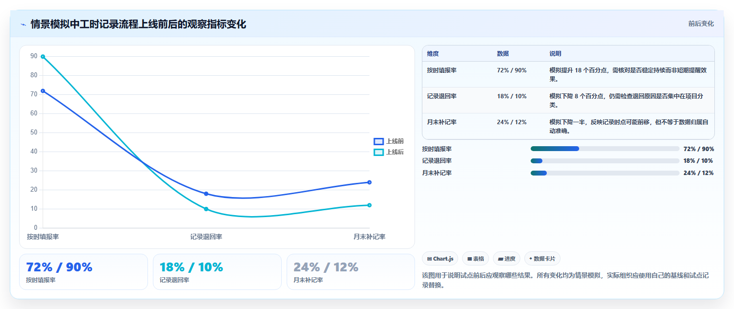The width and height of the screenshot is (734, 309).
Task: Click the 按时填报率 label beside progress bars
Action: pyautogui.click(x=437, y=149)
